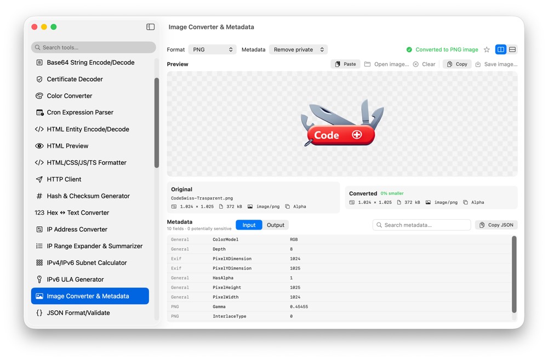Screen dimensions: 548x360
Task: Click the Depth metadata row
Action: point(339,249)
